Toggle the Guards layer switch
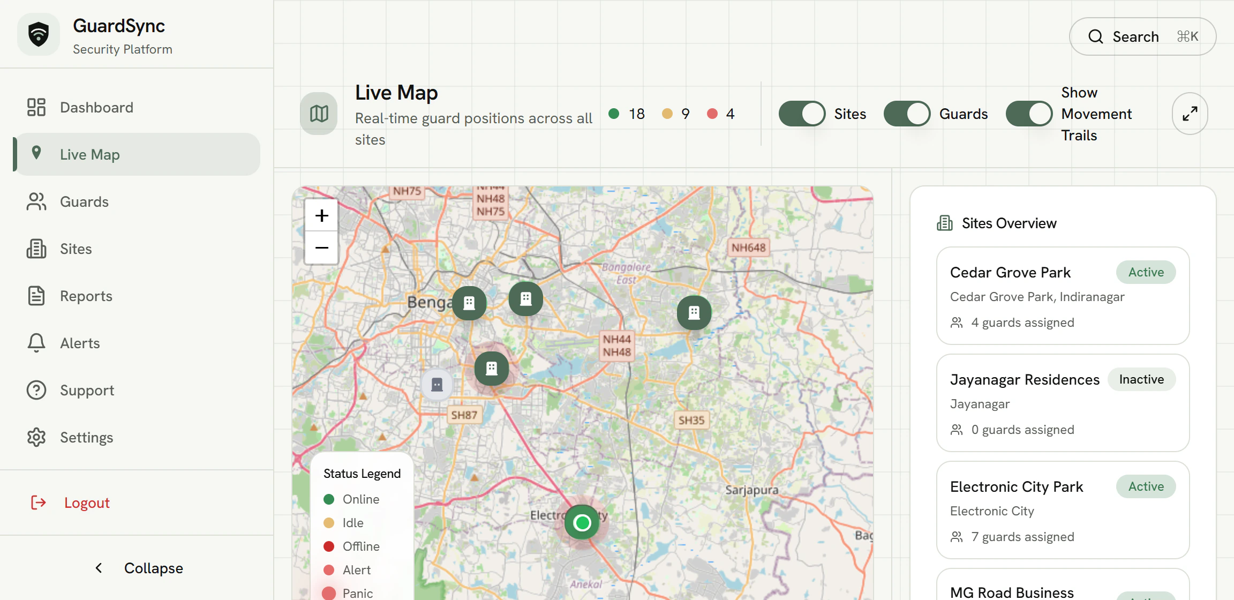The width and height of the screenshot is (1234, 600). 907,114
